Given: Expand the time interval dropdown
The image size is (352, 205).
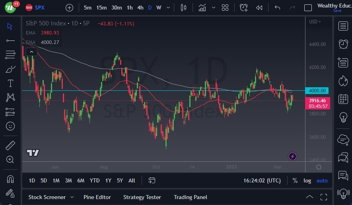Looking at the screenshot, I should 168,8.
